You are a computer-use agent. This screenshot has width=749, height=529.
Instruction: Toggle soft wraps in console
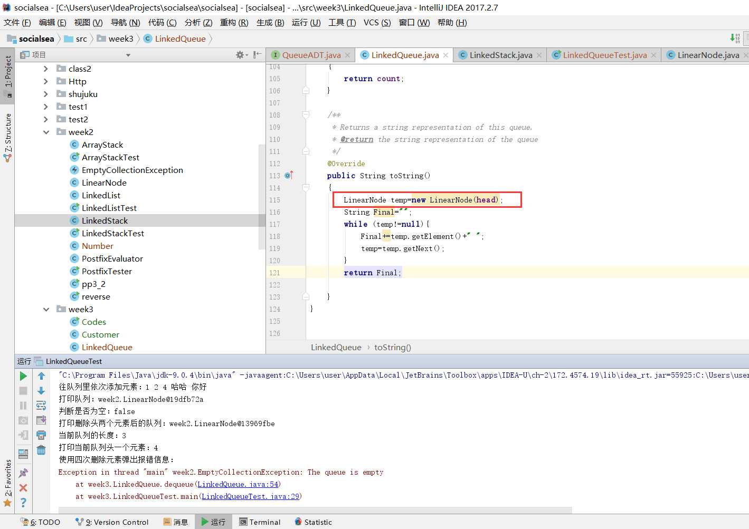pos(41,406)
